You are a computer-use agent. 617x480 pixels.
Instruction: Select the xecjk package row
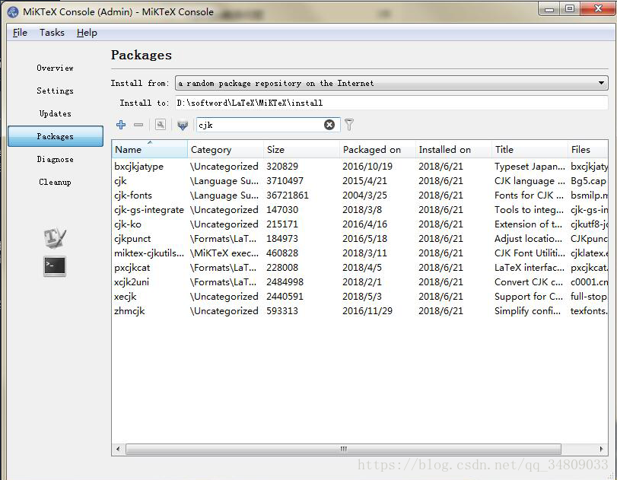(360, 297)
